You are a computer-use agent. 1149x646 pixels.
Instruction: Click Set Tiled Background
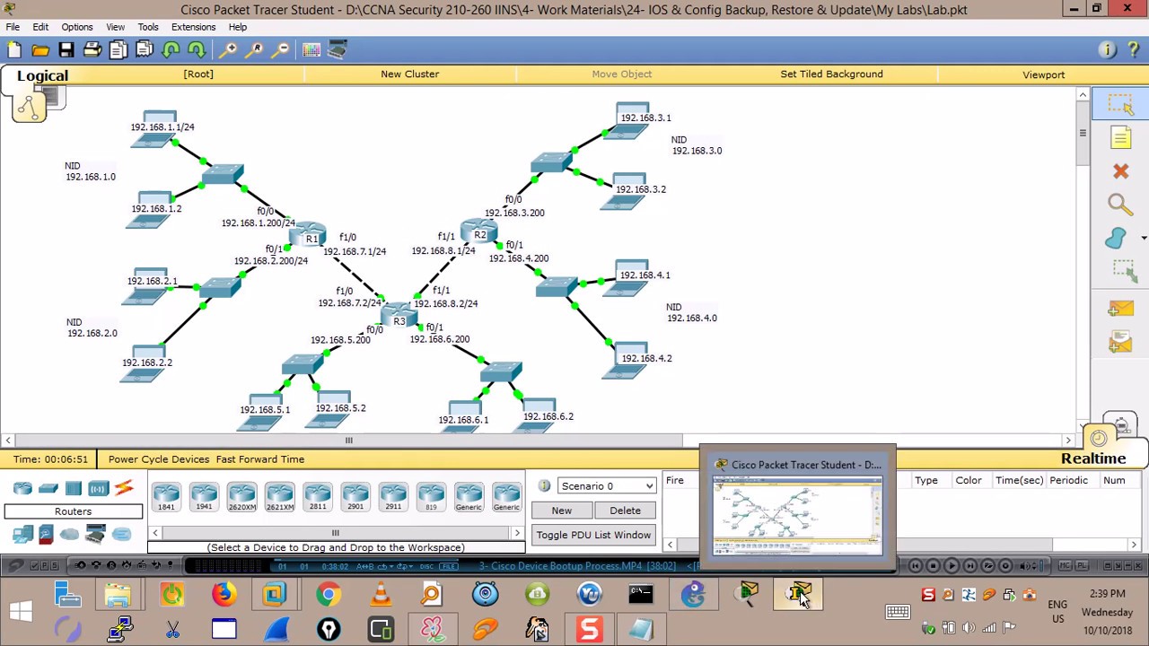click(x=831, y=74)
